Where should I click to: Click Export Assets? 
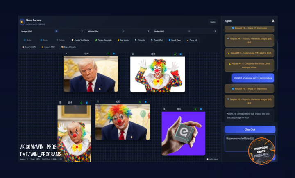[x=68, y=47]
